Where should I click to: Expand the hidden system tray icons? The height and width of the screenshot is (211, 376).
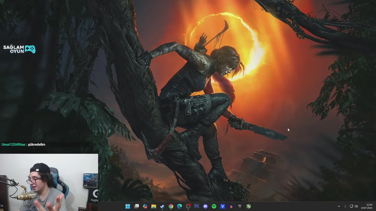point(339,206)
